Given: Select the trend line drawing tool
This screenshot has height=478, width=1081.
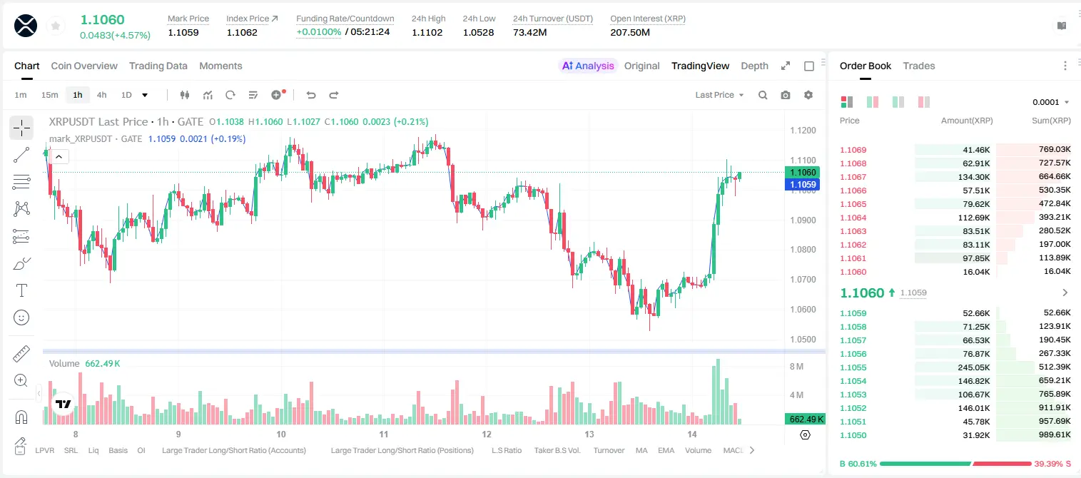Looking at the screenshot, I should point(21,155).
